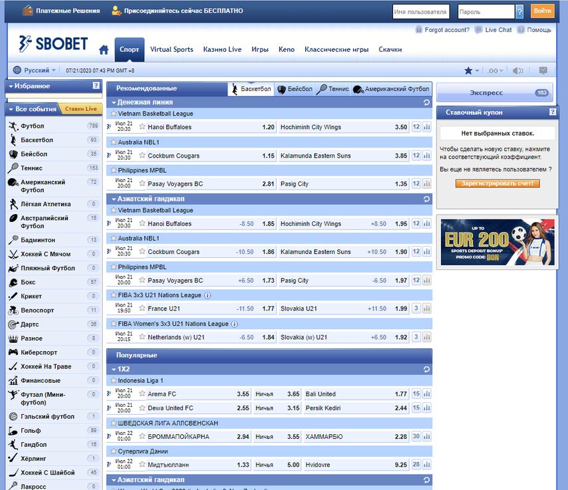The image size is (568, 490).
Task: Show info for FIBA Women's 3x3 U21 league
Action: coord(235,324)
